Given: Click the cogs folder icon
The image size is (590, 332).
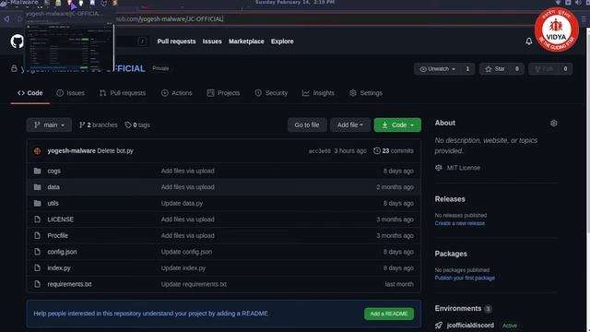Looking at the screenshot, I should (x=37, y=171).
